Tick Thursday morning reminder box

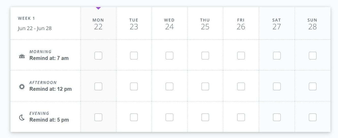coord(205,56)
